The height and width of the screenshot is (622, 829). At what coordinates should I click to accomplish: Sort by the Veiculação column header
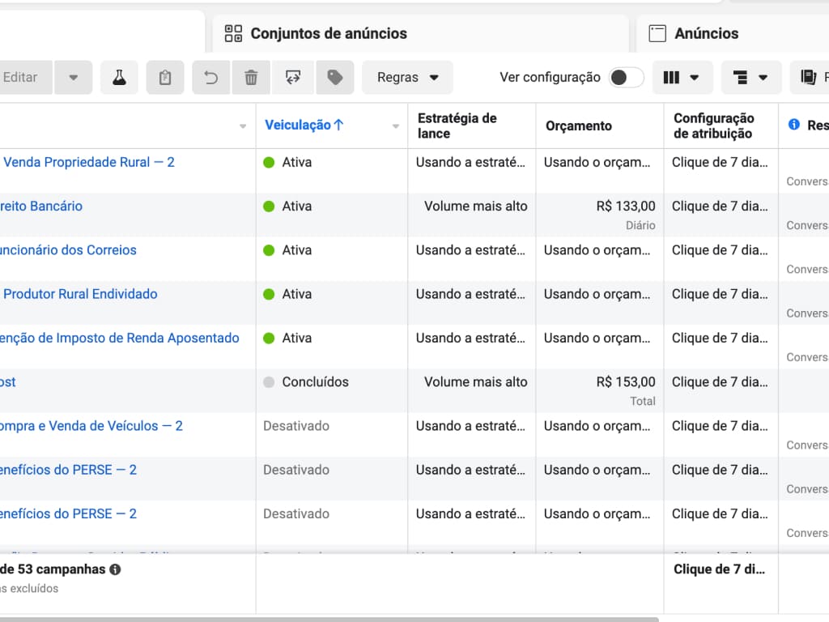pos(304,125)
